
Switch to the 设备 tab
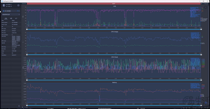point(6,18)
